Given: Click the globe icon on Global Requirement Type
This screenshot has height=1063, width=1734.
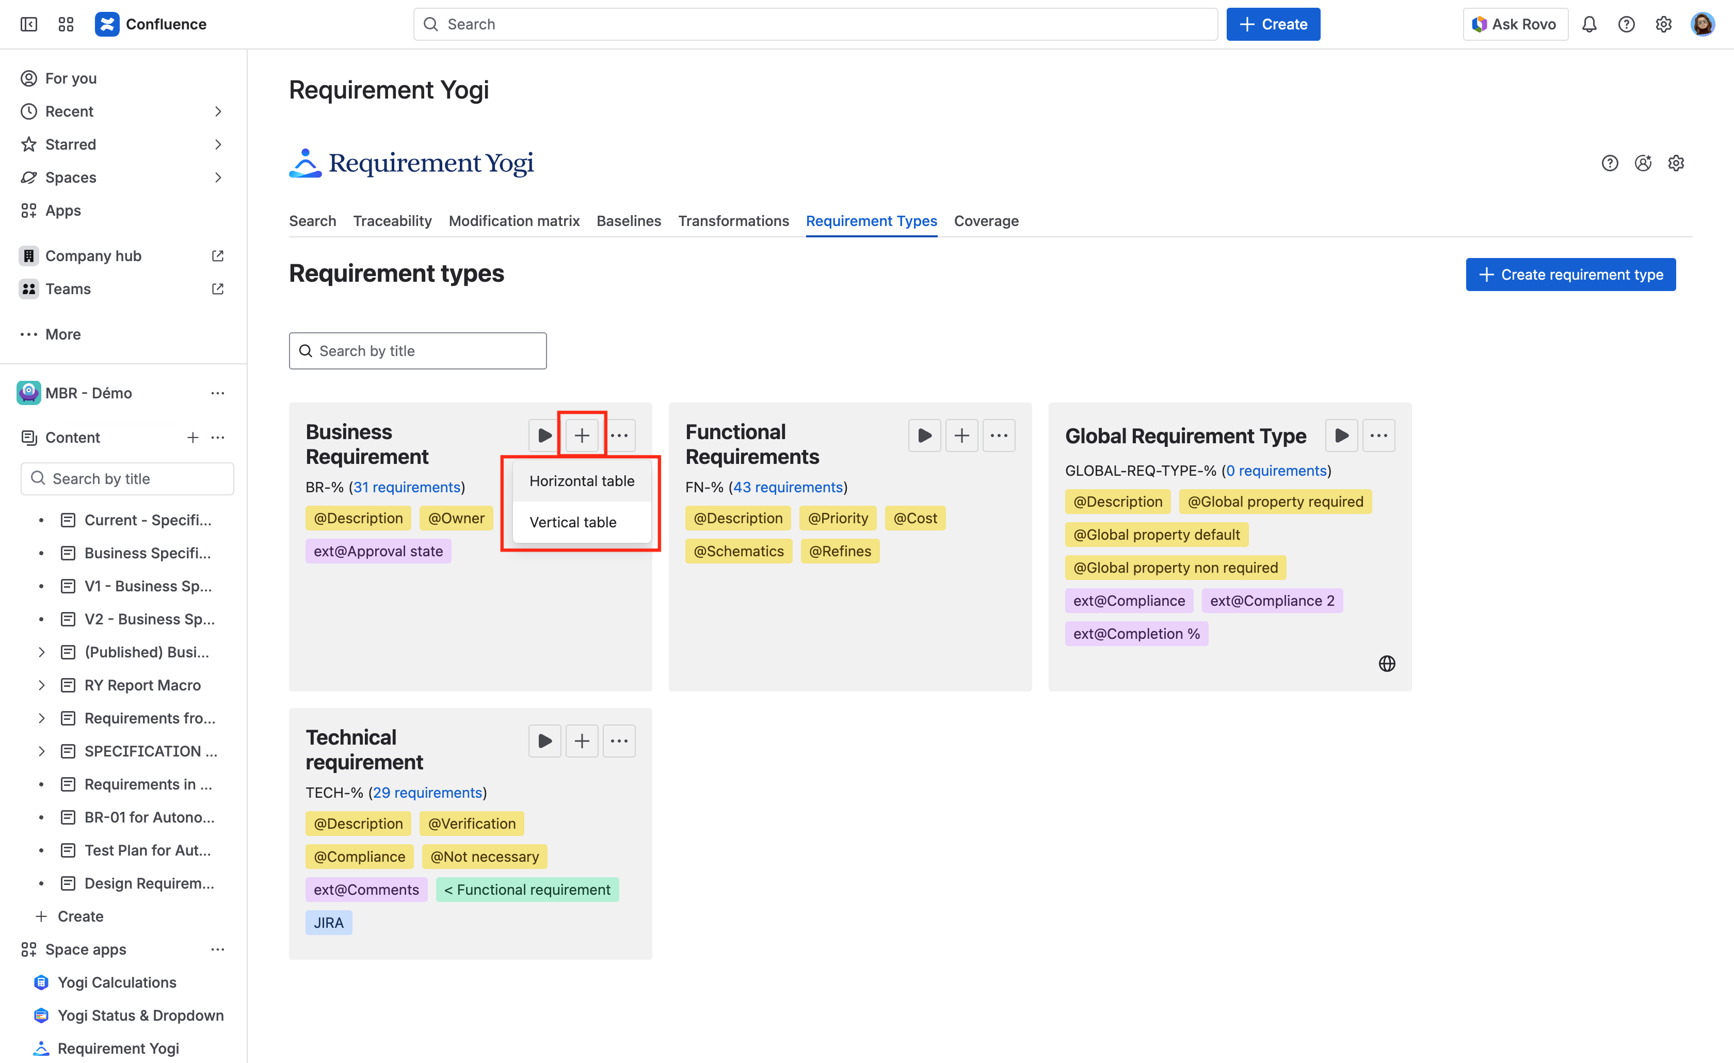Looking at the screenshot, I should point(1386,664).
